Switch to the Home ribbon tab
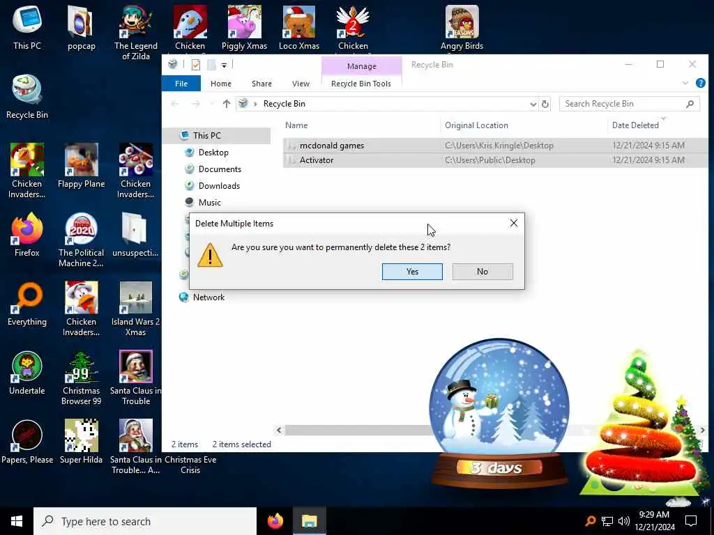Viewport: 714px width, 535px height. coord(221,84)
